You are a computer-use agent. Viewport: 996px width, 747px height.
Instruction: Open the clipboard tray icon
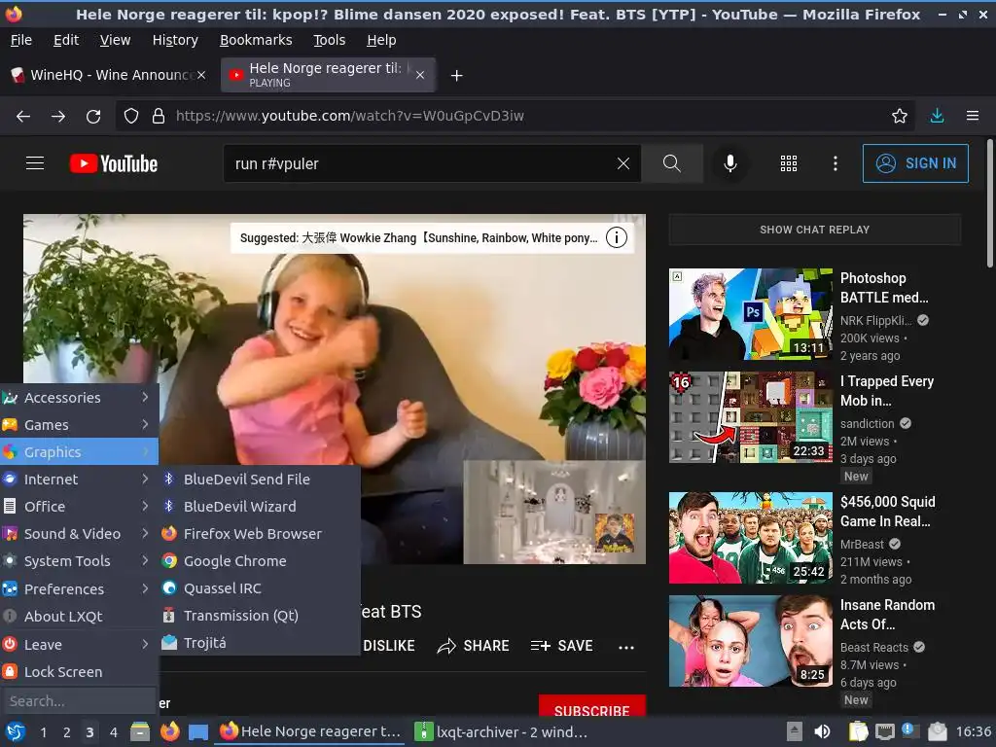[858, 731]
